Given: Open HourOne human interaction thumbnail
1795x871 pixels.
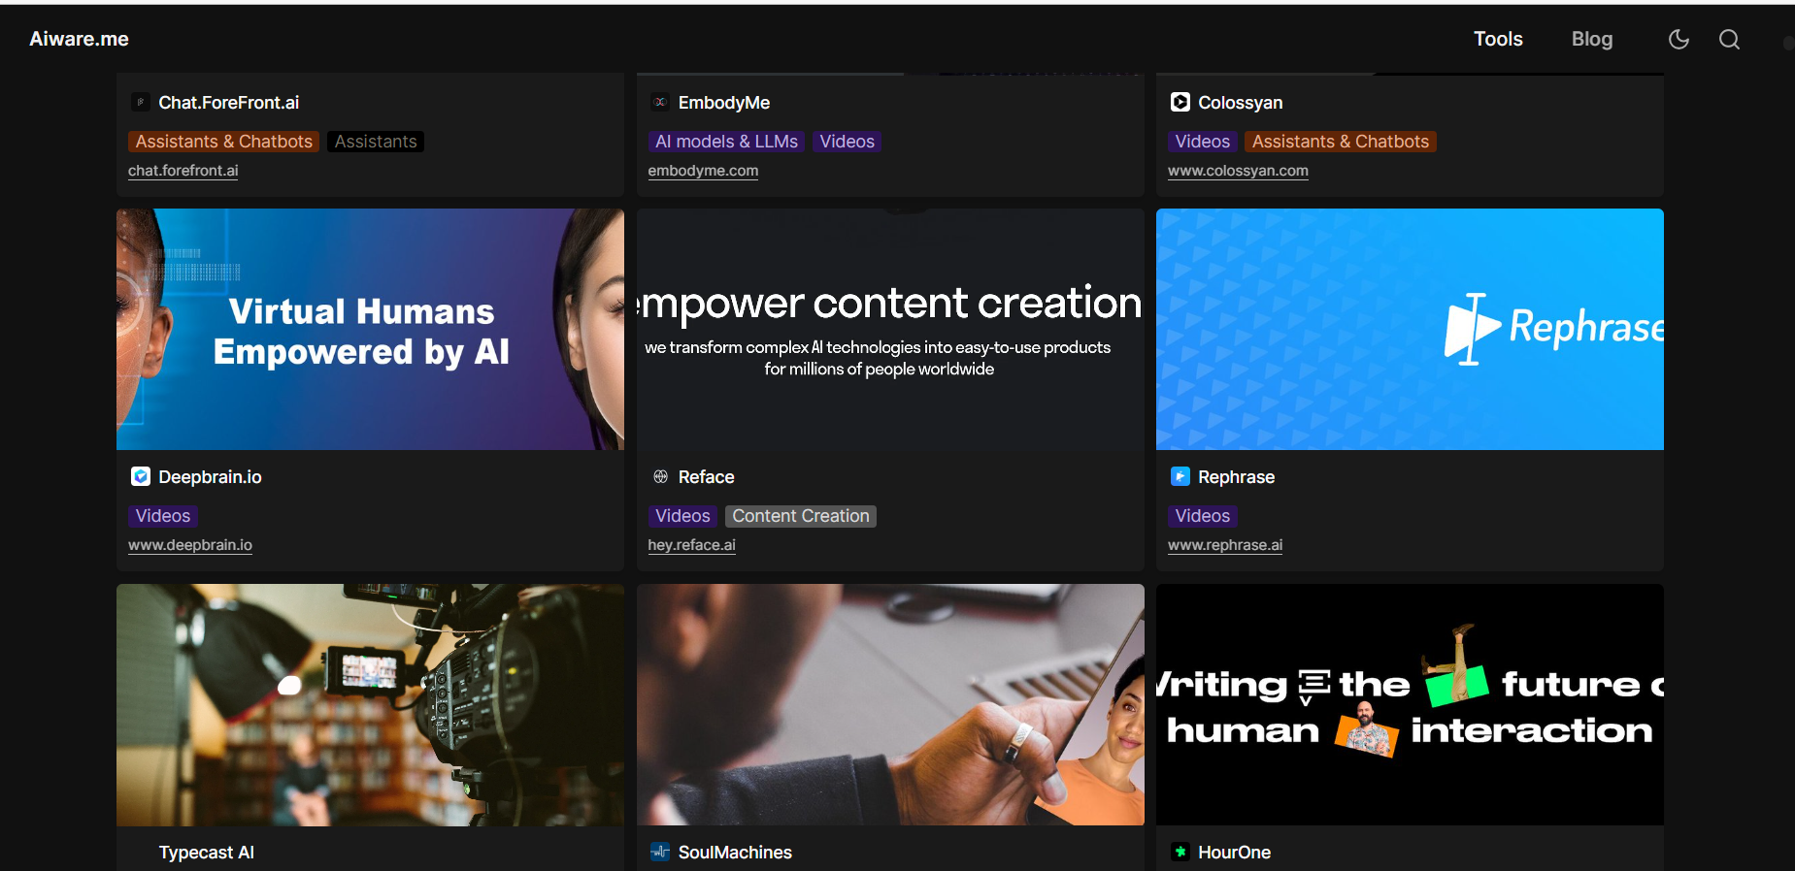Looking at the screenshot, I should tap(1410, 705).
